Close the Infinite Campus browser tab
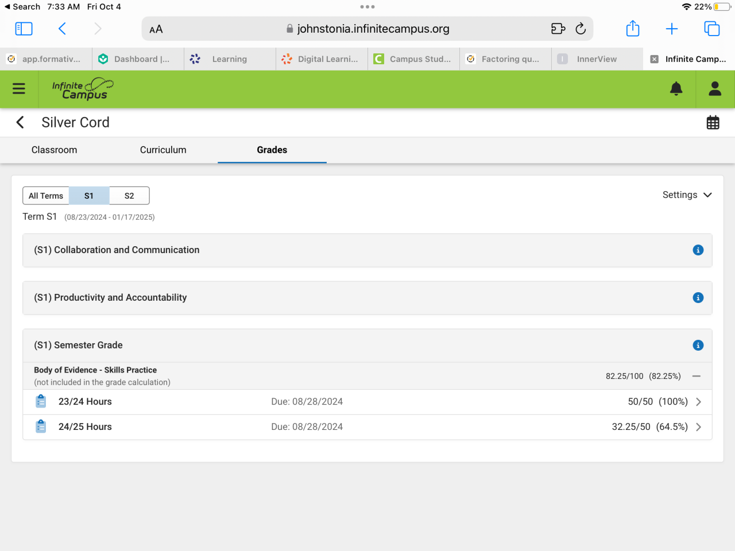The image size is (735, 551). [654, 59]
